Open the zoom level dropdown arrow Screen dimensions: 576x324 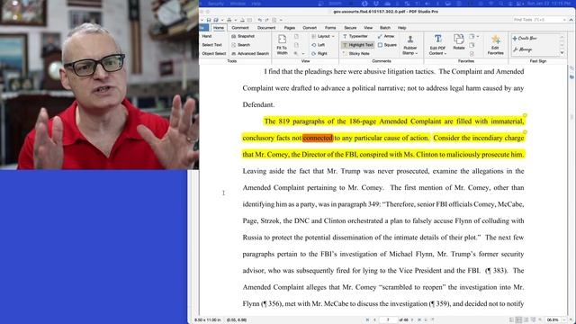coord(564,320)
